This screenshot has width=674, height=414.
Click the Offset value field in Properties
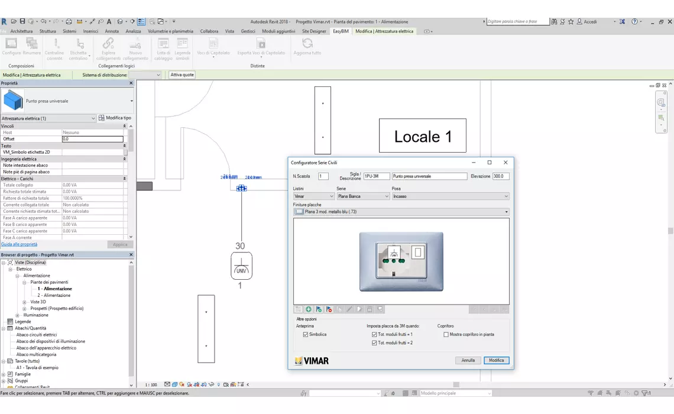[x=92, y=140]
